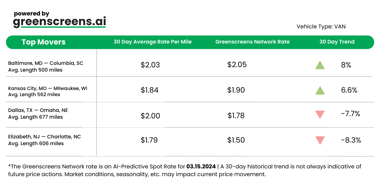Image resolution: width=380 pixels, height=190 pixels.
Task: Click the green up arrow beside 6.6%
Action: pyautogui.click(x=320, y=90)
